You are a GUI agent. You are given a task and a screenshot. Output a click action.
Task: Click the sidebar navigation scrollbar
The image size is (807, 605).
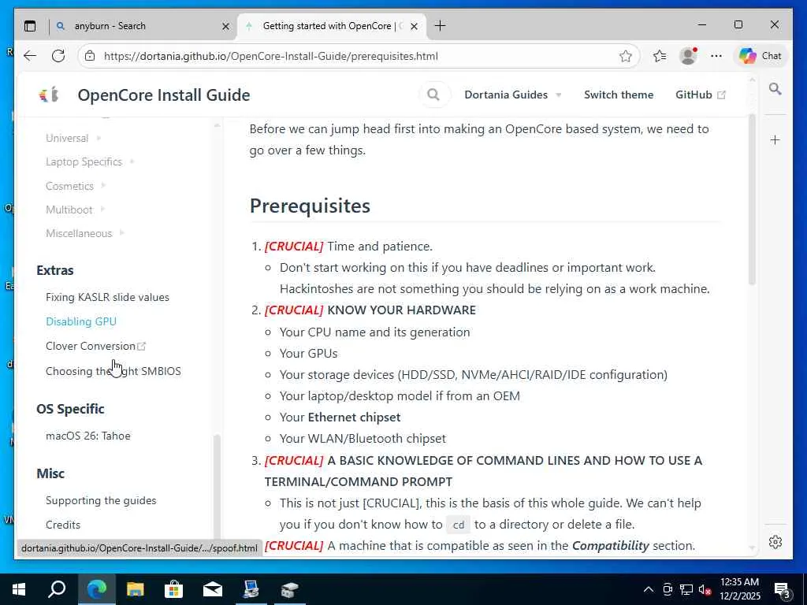217,486
